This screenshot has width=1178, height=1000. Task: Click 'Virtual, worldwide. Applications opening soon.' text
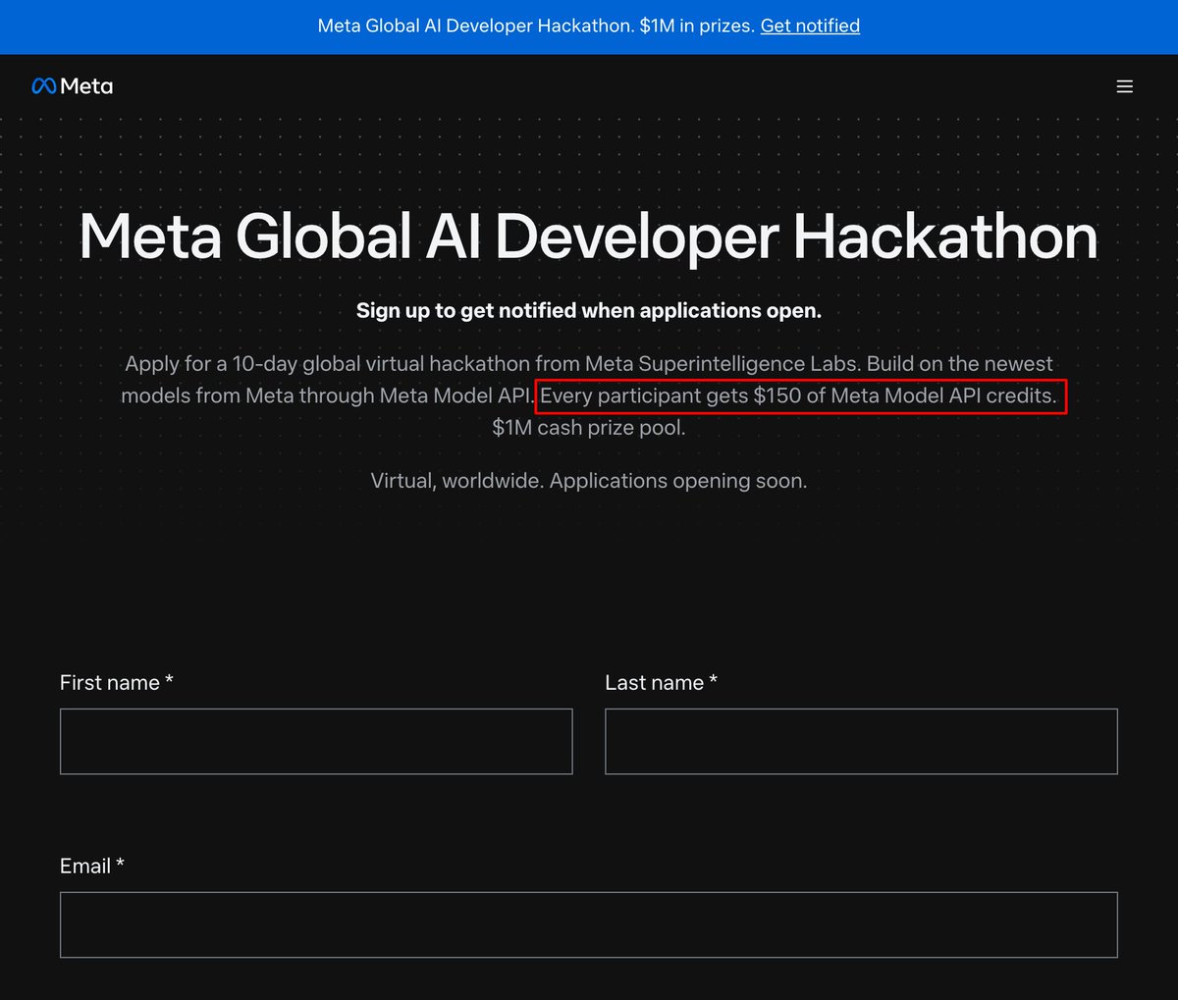[589, 481]
